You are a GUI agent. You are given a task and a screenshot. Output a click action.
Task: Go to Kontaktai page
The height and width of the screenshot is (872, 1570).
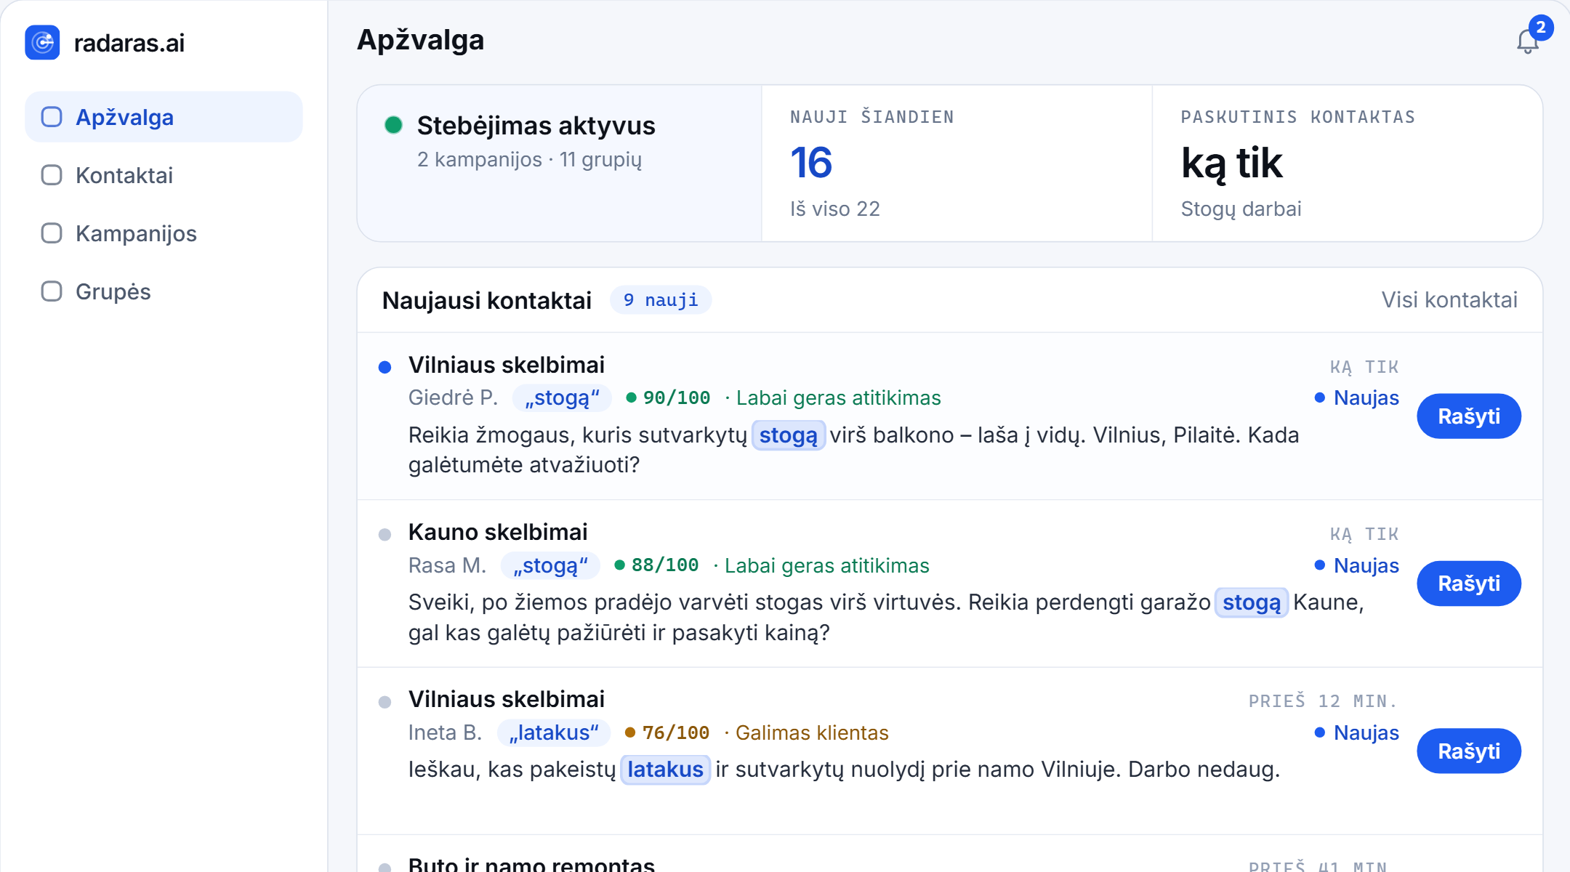pos(164,175)
